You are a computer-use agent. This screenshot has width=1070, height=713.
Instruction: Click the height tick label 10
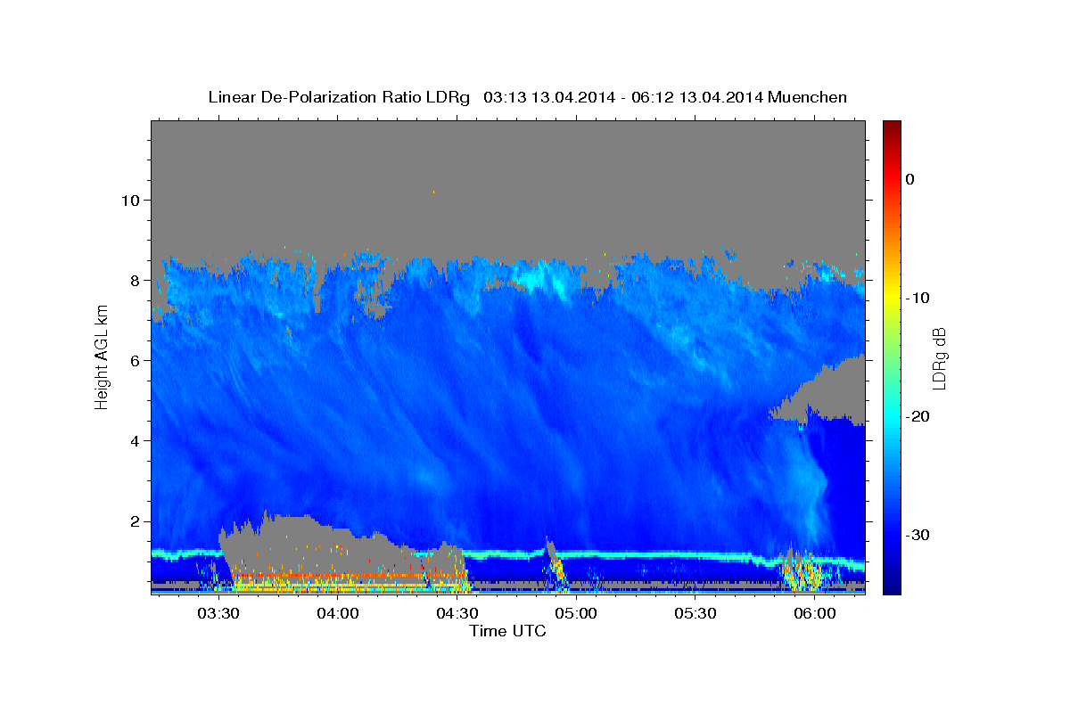tap(131, 200)
